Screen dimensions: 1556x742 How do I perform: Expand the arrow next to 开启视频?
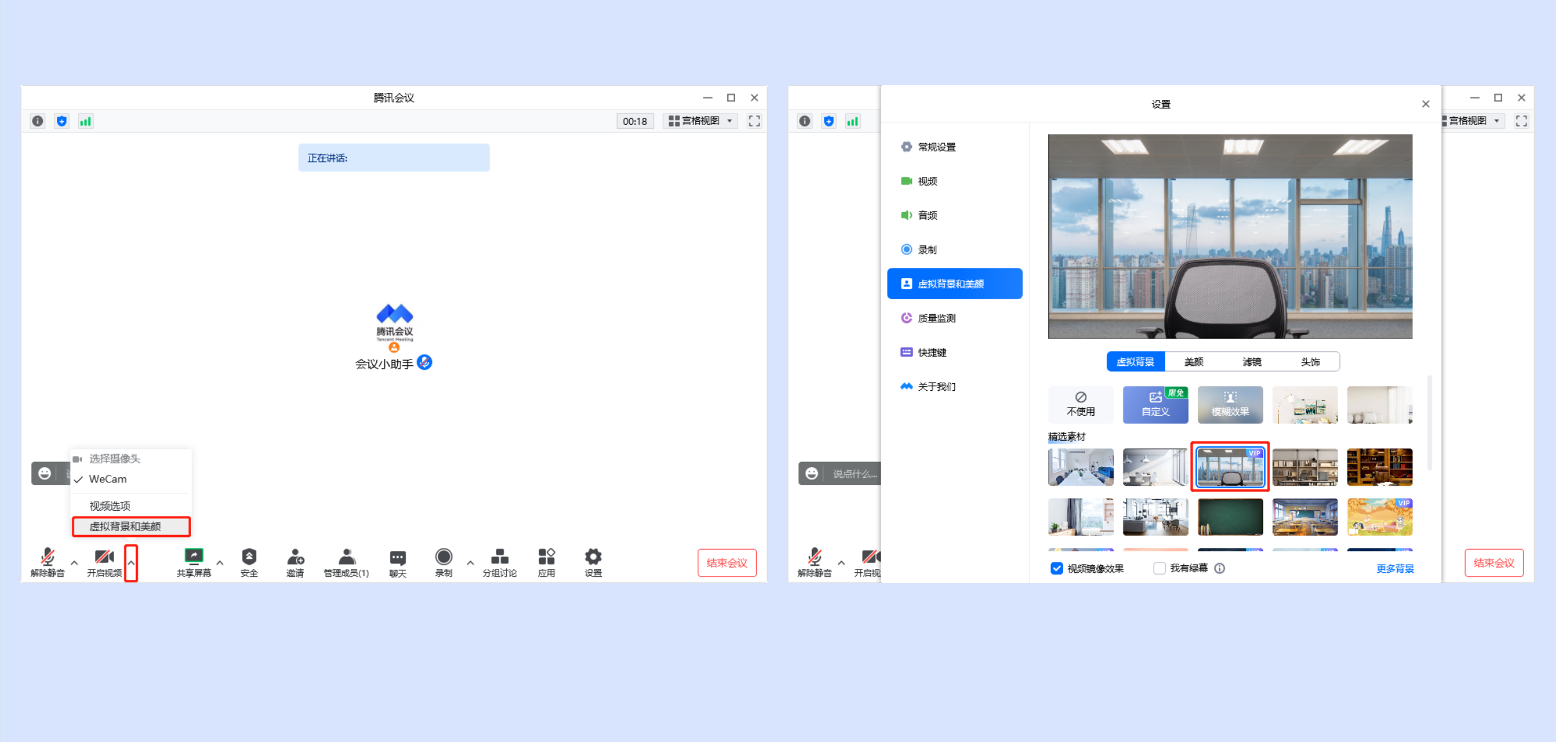coord(131,563)
